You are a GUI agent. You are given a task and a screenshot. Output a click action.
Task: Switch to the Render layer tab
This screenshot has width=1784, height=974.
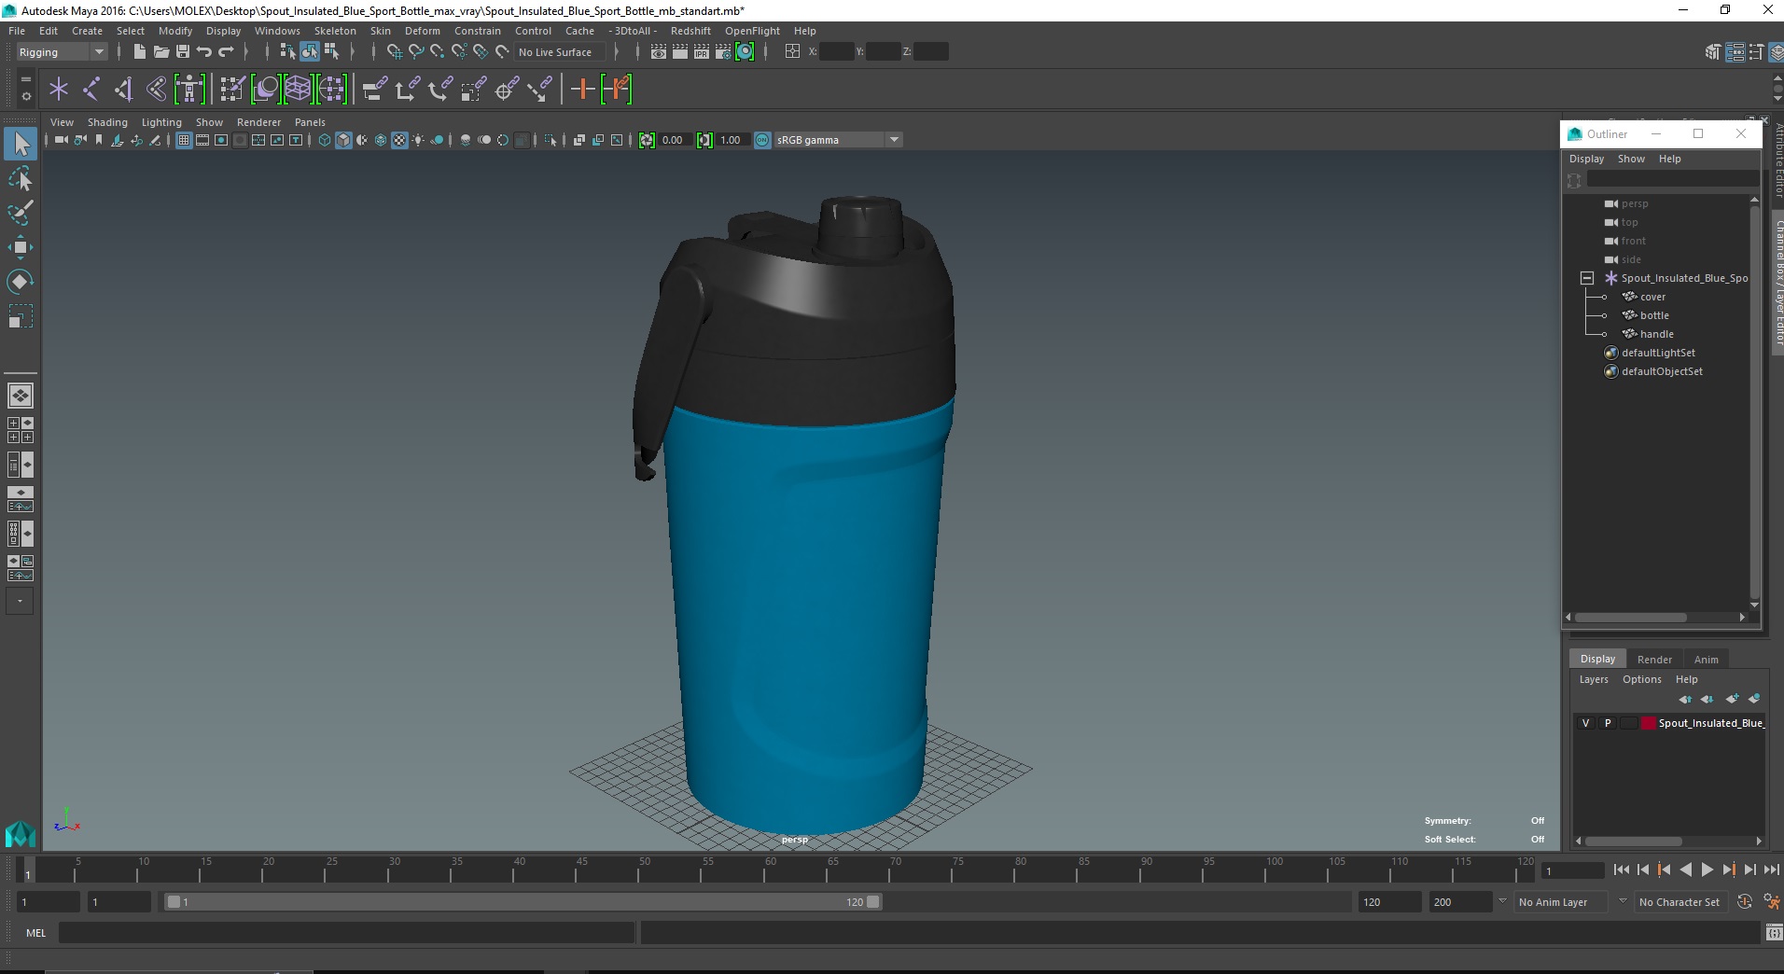pos(1654,659)
